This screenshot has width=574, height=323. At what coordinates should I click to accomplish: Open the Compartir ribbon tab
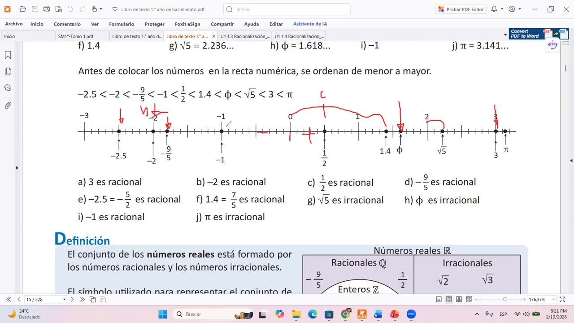tap(222, 24)
